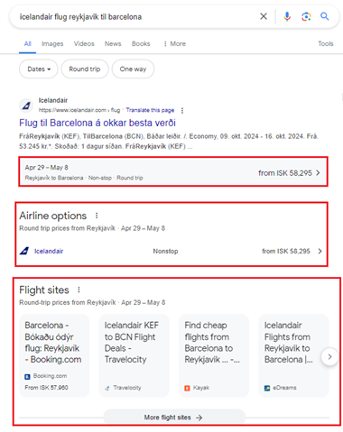
Task: Click Icelandair logo in Airline options row
Action: [24, 251]
